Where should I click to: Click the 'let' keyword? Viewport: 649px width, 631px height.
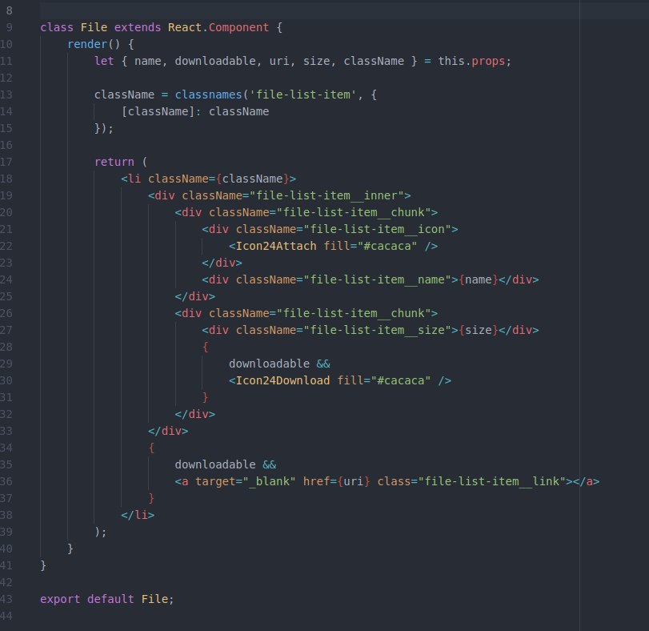coord(104,62)
